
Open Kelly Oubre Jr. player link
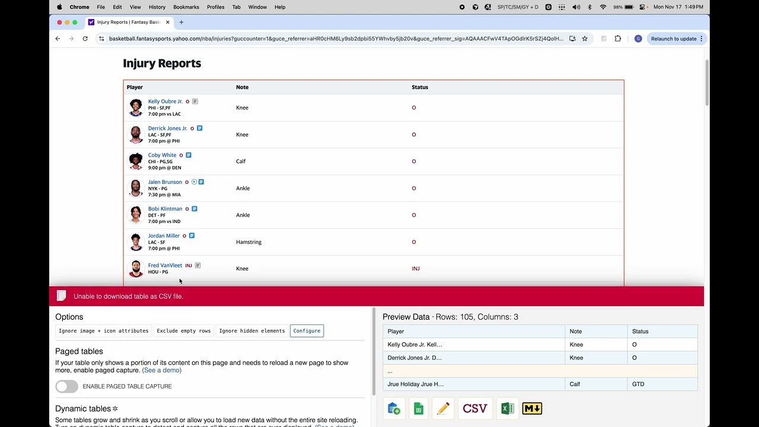[165, 101]
